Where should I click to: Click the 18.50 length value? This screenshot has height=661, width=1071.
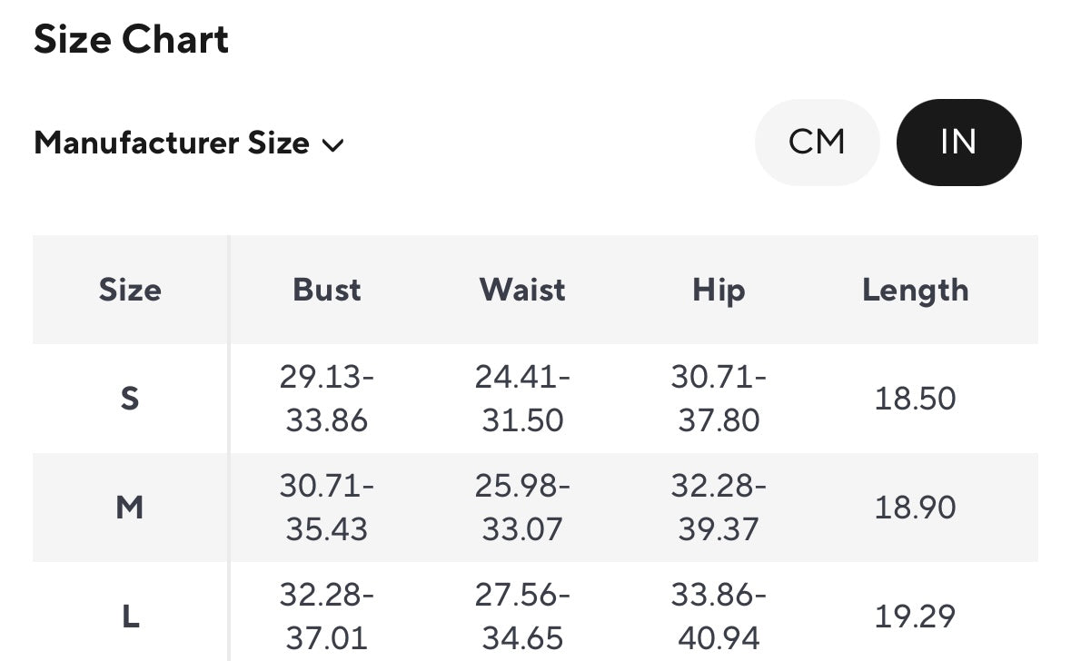[915, 399]
